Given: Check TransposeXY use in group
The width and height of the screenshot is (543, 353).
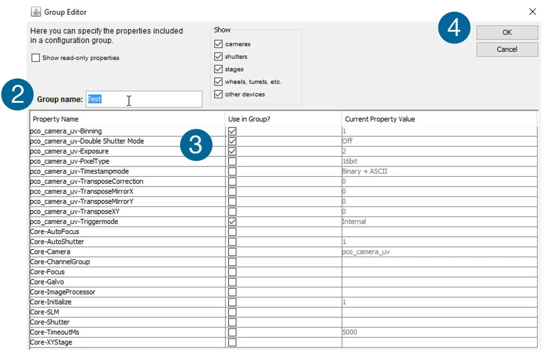Looking at the screenshot, I should pos(232,212).
